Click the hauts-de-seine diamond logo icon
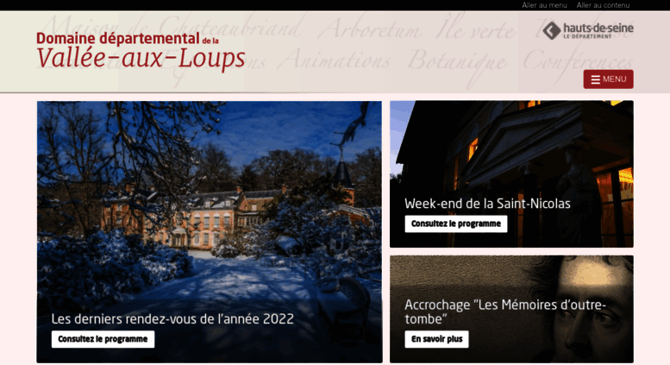Image resolution: width=670 pixels, height=365 pixels. click(x=552, y=31)
